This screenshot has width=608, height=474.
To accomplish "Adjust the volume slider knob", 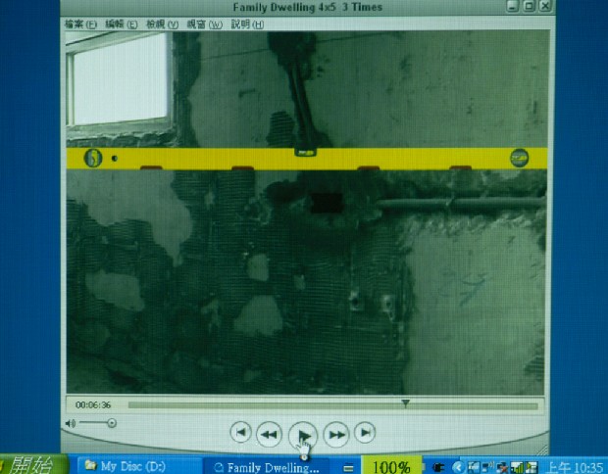I will click(111, 423).
